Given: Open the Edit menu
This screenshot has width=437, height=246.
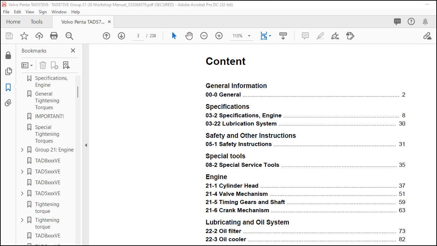Looking at the screenshot, I should pos(17,12).
